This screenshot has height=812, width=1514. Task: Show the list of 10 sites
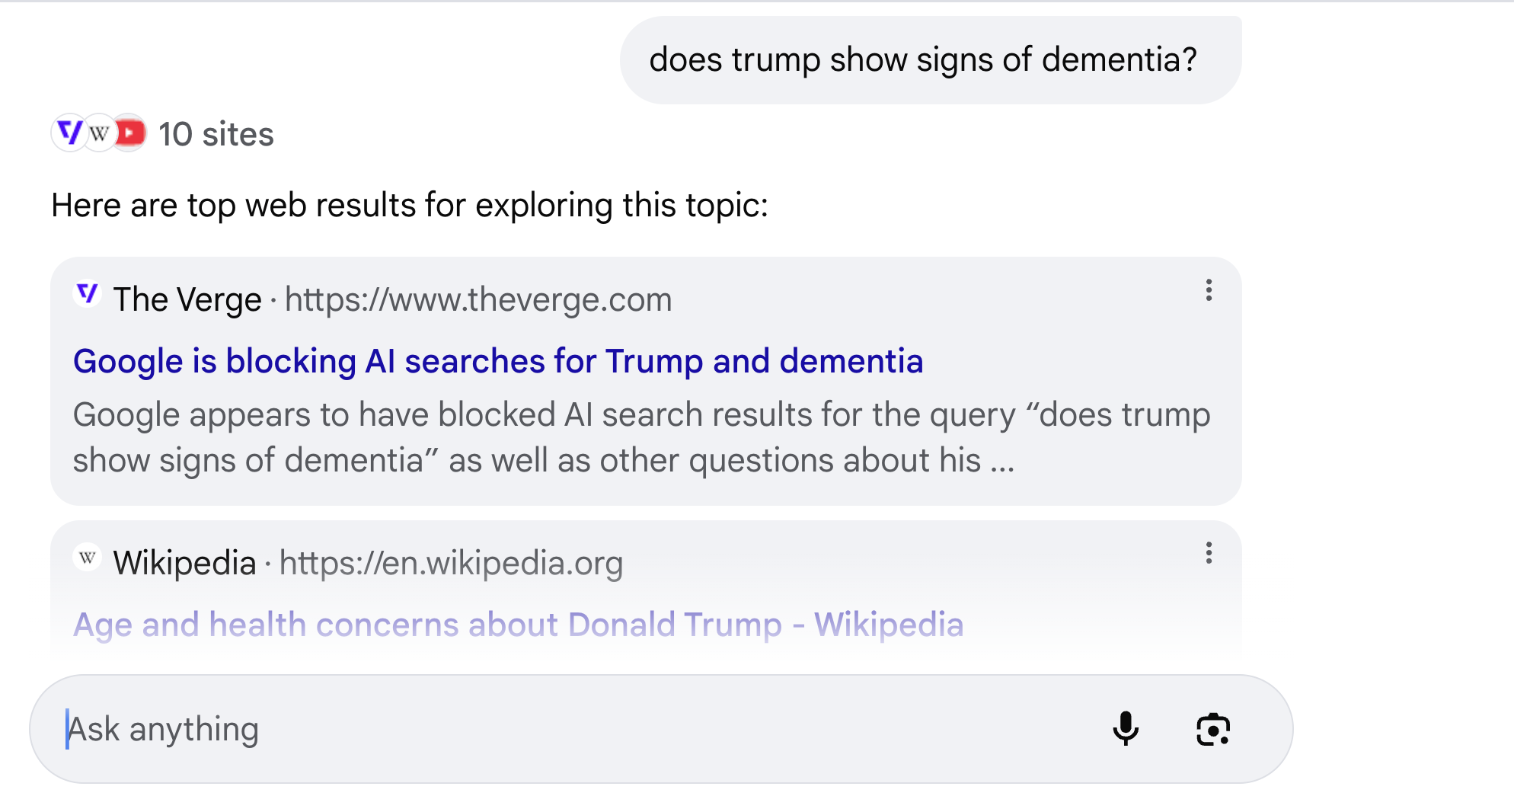[216, 135]
